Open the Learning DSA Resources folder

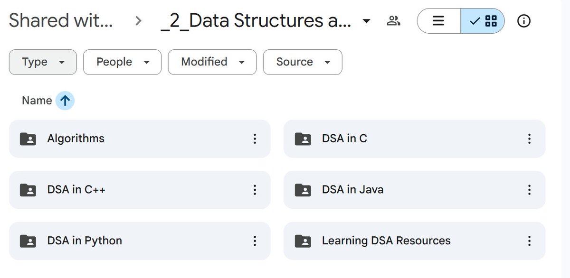(x=386, y=241)
